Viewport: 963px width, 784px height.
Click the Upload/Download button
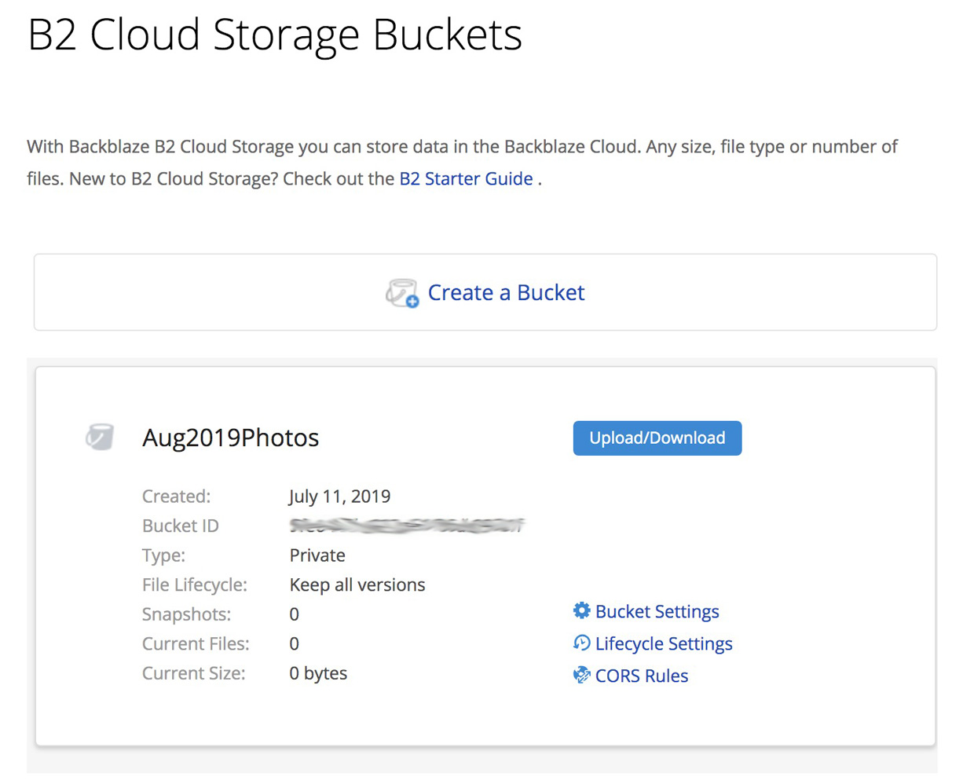pyautogui.click(x=657, y=438)
